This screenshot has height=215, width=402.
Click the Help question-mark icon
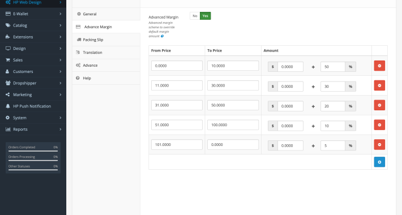click(78, 78)
